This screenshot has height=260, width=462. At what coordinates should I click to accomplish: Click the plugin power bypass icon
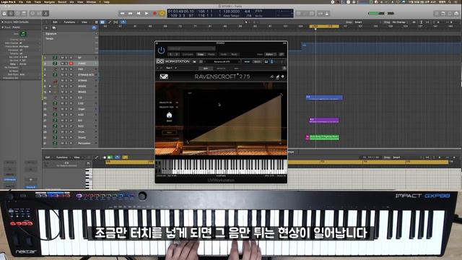[x=161, y=51]
